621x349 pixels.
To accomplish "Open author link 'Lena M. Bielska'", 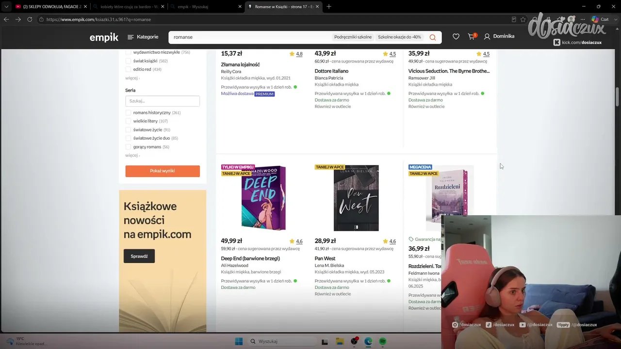I will pos(329,266).
